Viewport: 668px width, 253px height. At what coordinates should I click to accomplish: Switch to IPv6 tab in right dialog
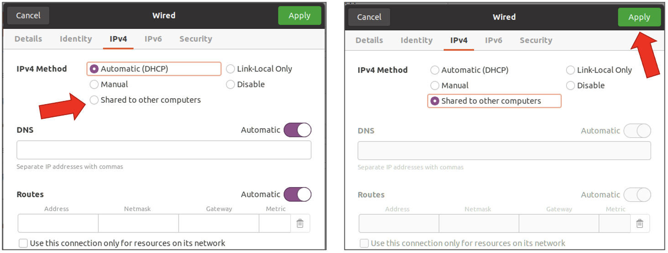pyautogui.click(x=493, y=41)
